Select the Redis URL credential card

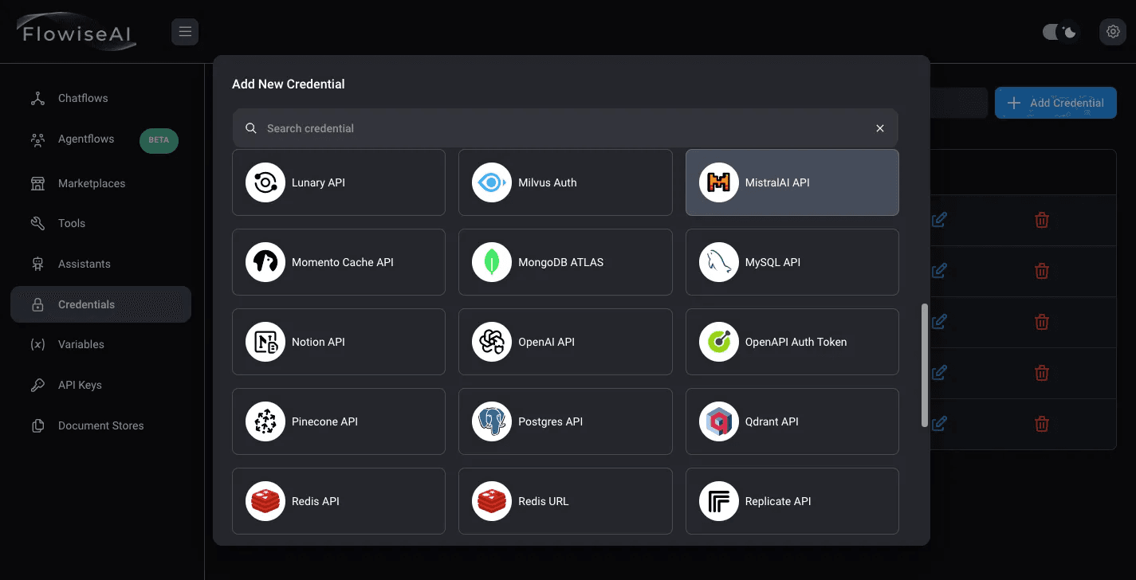565,501
